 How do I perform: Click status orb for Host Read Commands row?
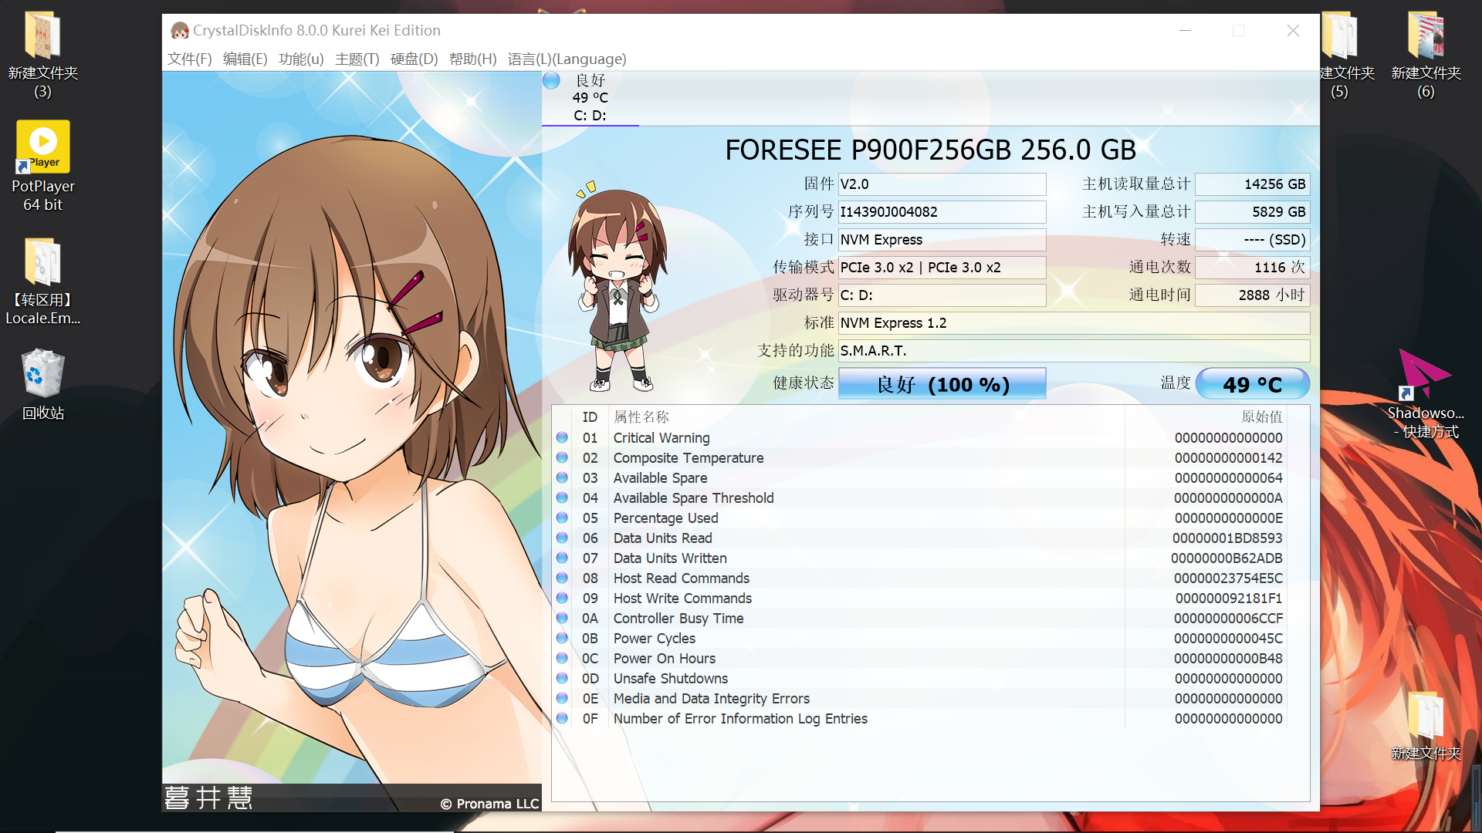tap(563, 578)
